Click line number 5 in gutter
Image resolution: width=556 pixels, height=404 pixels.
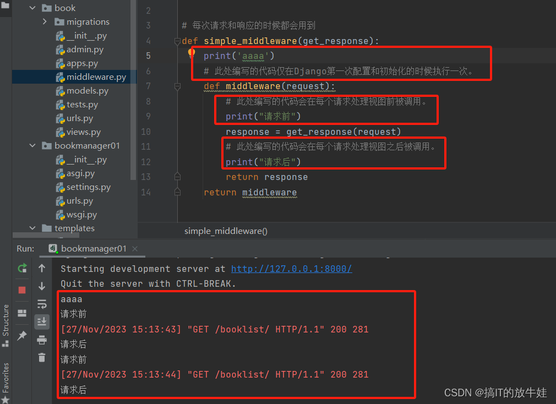click(148, 56)
